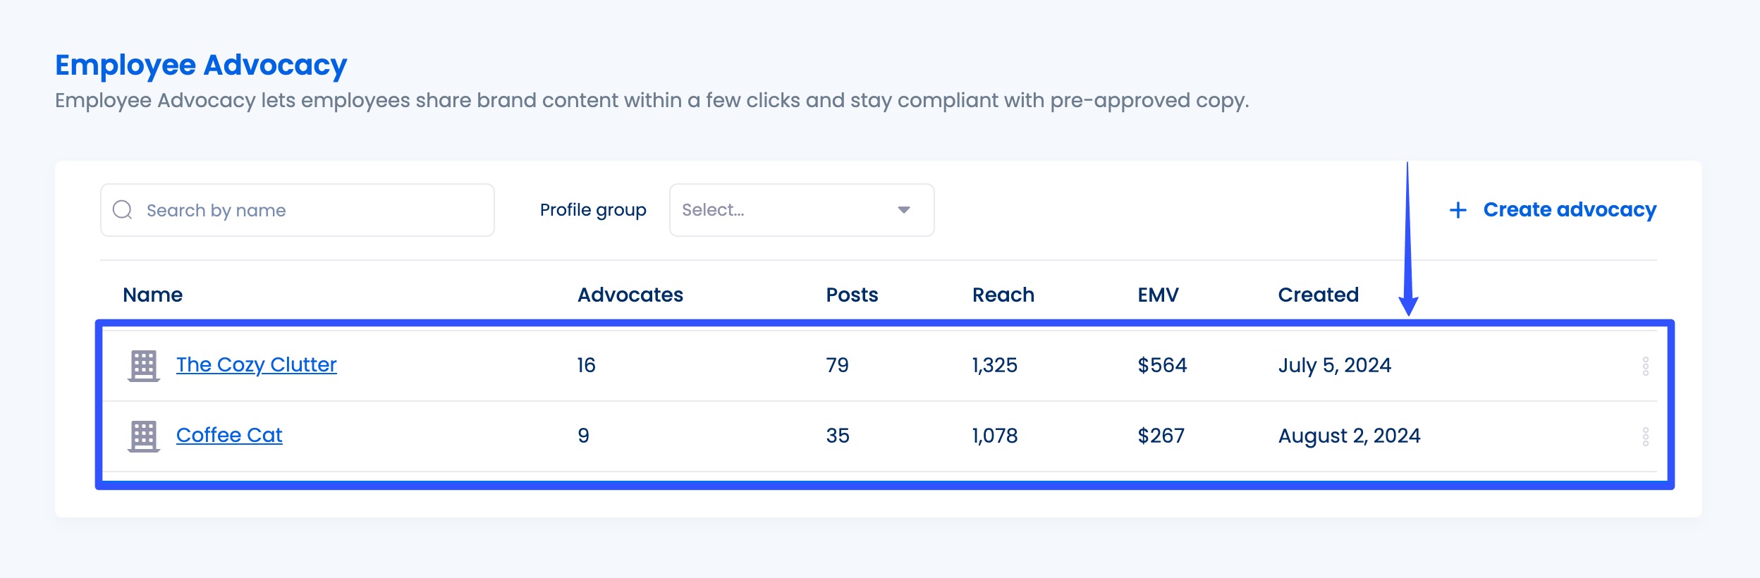The height and width of the screenshot is (578, 1760).
Task: Click the EMV column header
Action: tap(1157, 295)
